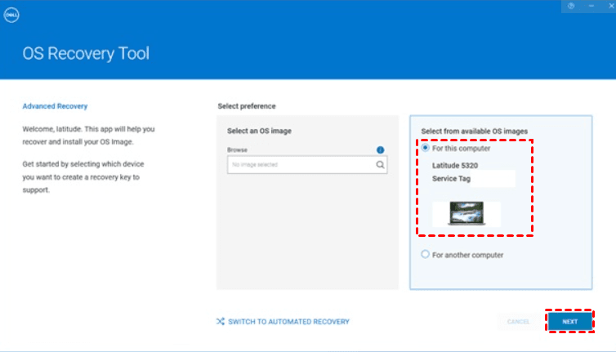Click the Latitude laptop thumbnail image
The image size is (616, 352).
466,213
